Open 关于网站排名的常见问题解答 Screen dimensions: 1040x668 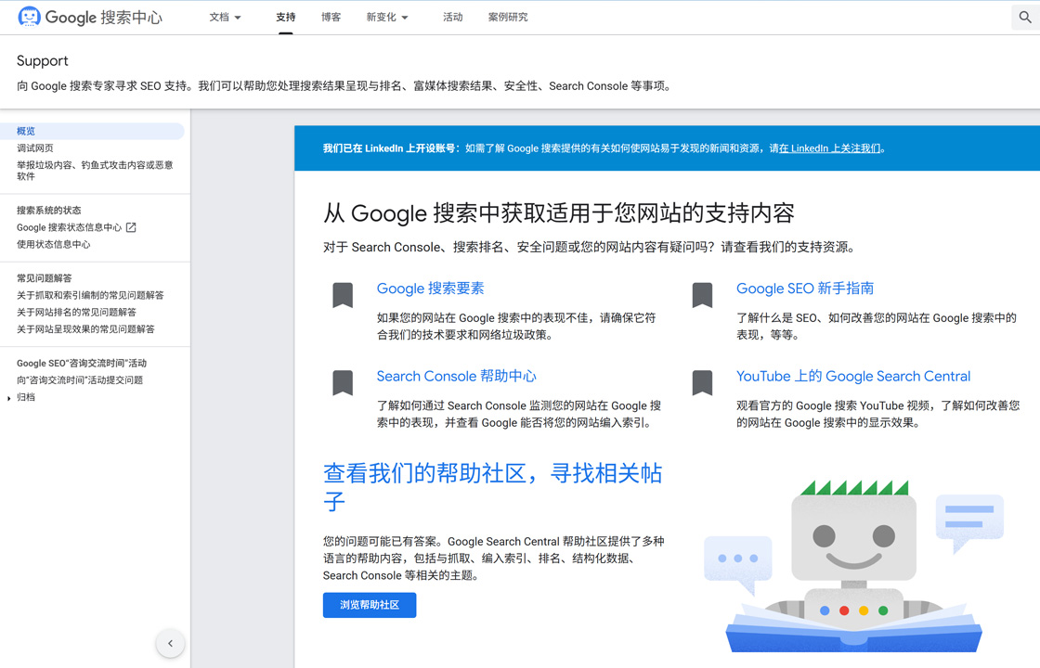click(76, 312)
